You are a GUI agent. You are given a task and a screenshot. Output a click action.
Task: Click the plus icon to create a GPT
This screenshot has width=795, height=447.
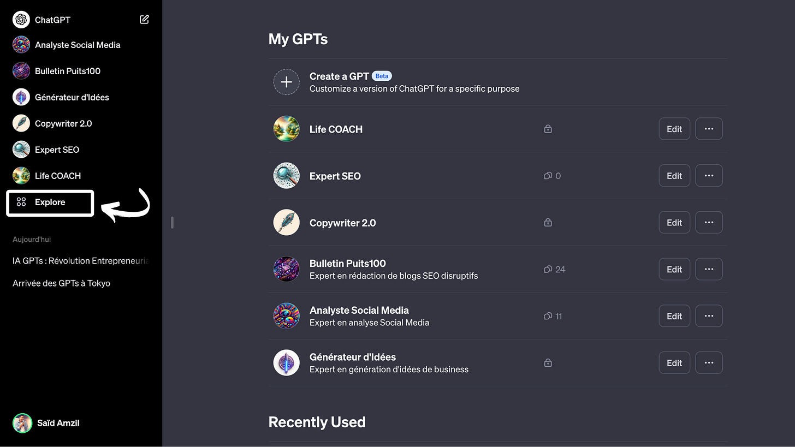coord(287,82)
